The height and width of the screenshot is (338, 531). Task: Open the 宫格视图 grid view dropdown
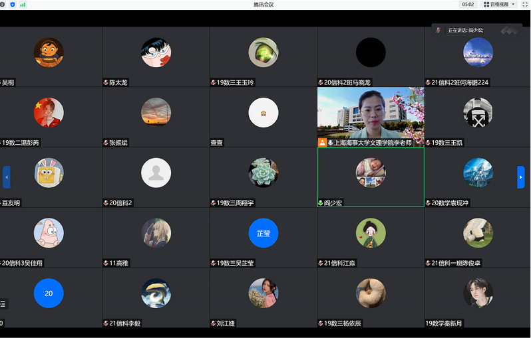pyautogui.click(x=499, y=5)
